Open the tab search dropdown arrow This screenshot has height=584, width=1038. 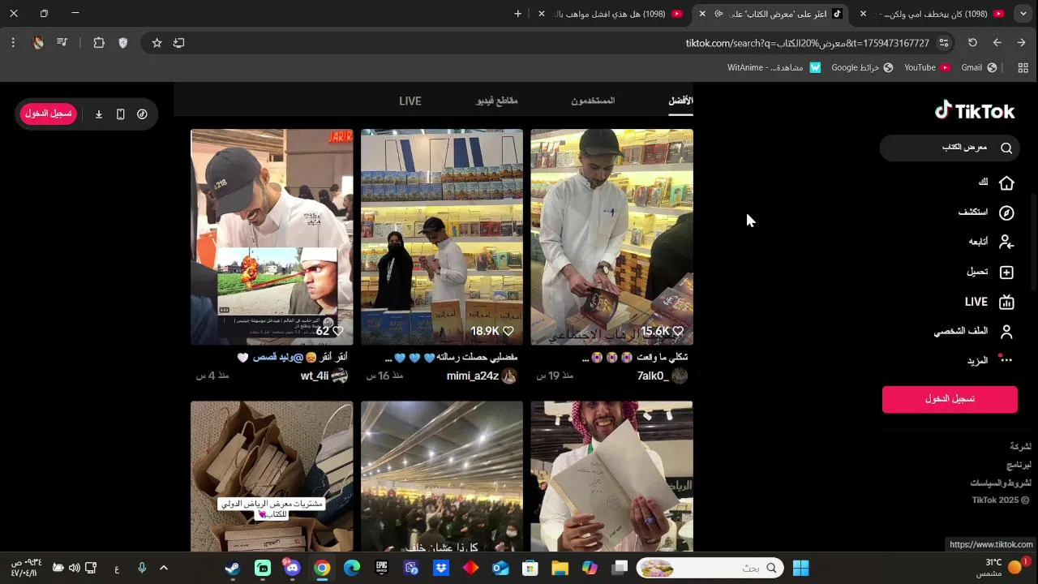pos(1023,14)
